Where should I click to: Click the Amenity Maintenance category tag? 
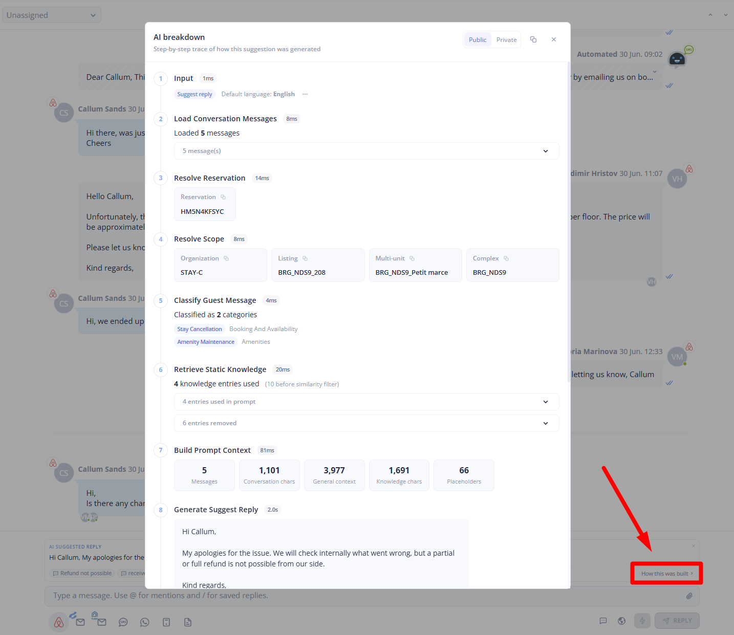206,342
